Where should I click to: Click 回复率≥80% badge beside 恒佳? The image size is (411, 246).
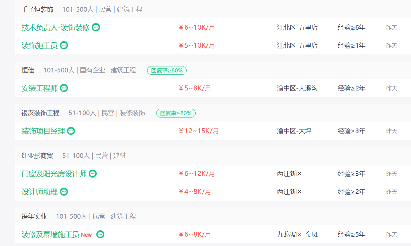tap(167, 70)
